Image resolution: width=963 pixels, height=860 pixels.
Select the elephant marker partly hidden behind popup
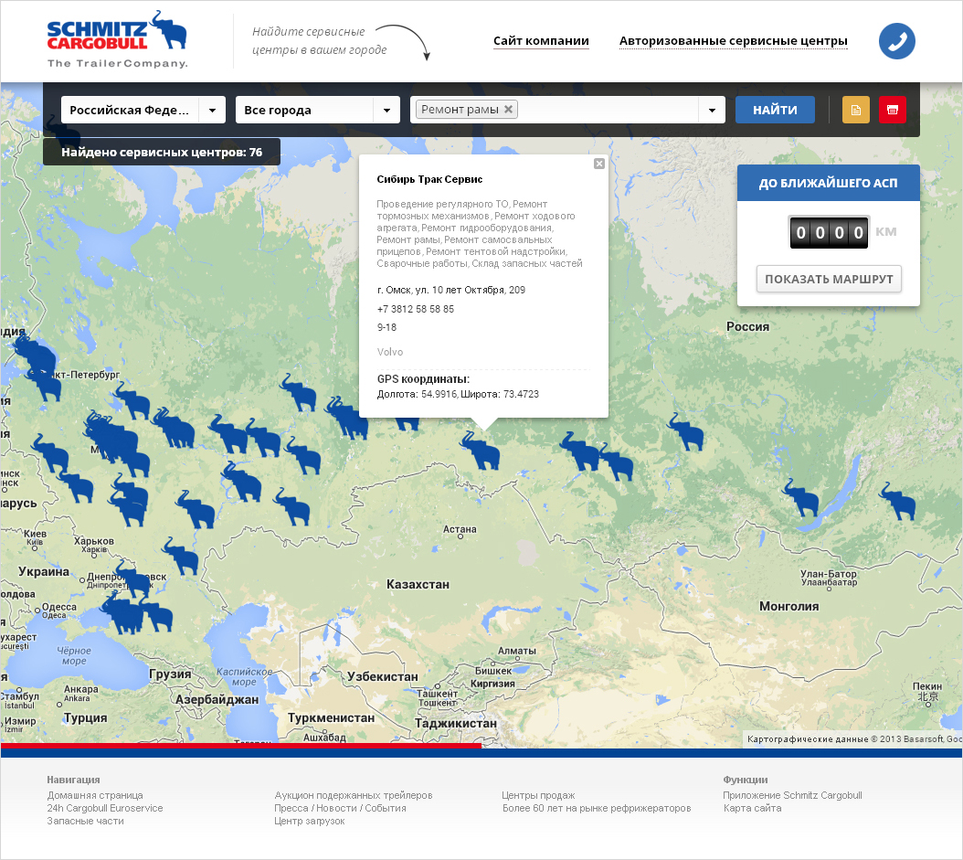(407, 424)
